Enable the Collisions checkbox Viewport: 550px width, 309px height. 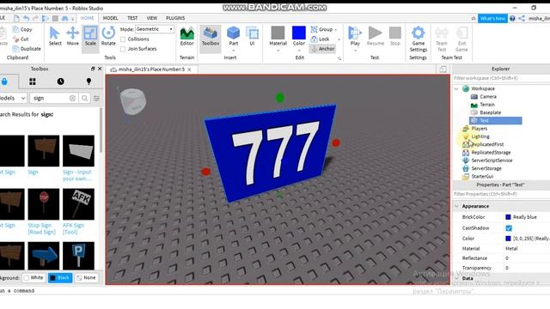click(123, 39)
